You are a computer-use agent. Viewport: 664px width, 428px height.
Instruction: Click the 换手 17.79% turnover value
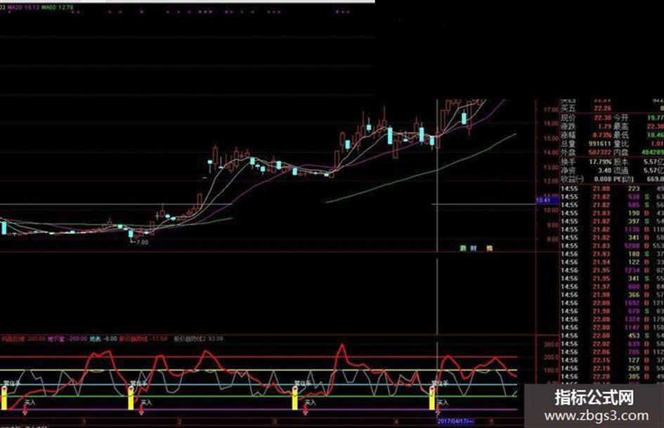coord(601,162)
